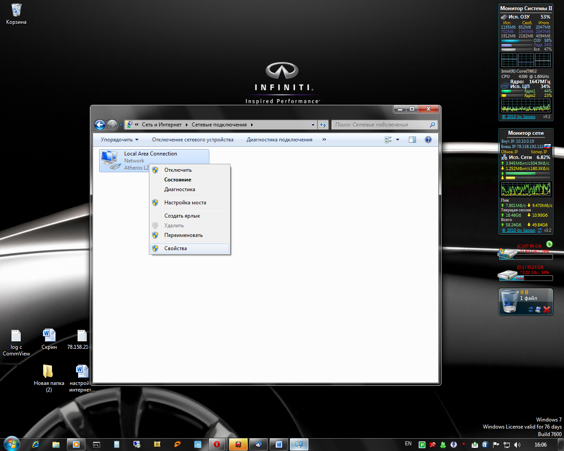Open the Корзина recycle bin on desktop
The height and width of the screenshot is (451, 564).
tap(16, 14)
